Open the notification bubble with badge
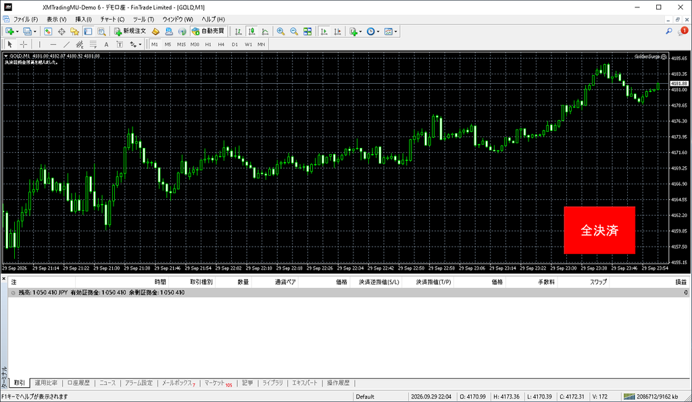The width and height of the screenshot is (692, 402). [x=683, y=31]
